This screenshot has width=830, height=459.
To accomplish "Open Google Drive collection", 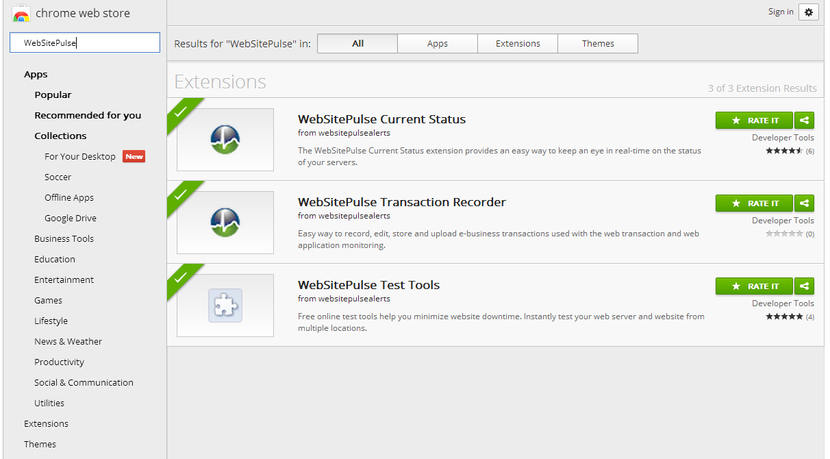I will 71,218.
